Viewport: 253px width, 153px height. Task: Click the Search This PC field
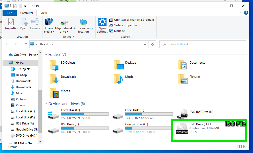pyautogui.click(x=202, y=44)
